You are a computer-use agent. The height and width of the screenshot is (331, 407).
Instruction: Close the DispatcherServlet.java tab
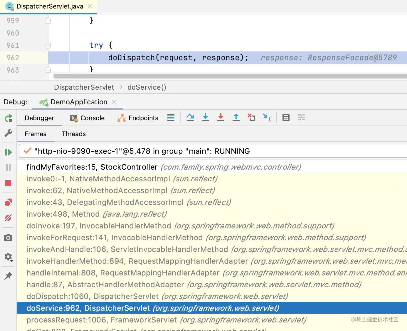pos(90,6)
